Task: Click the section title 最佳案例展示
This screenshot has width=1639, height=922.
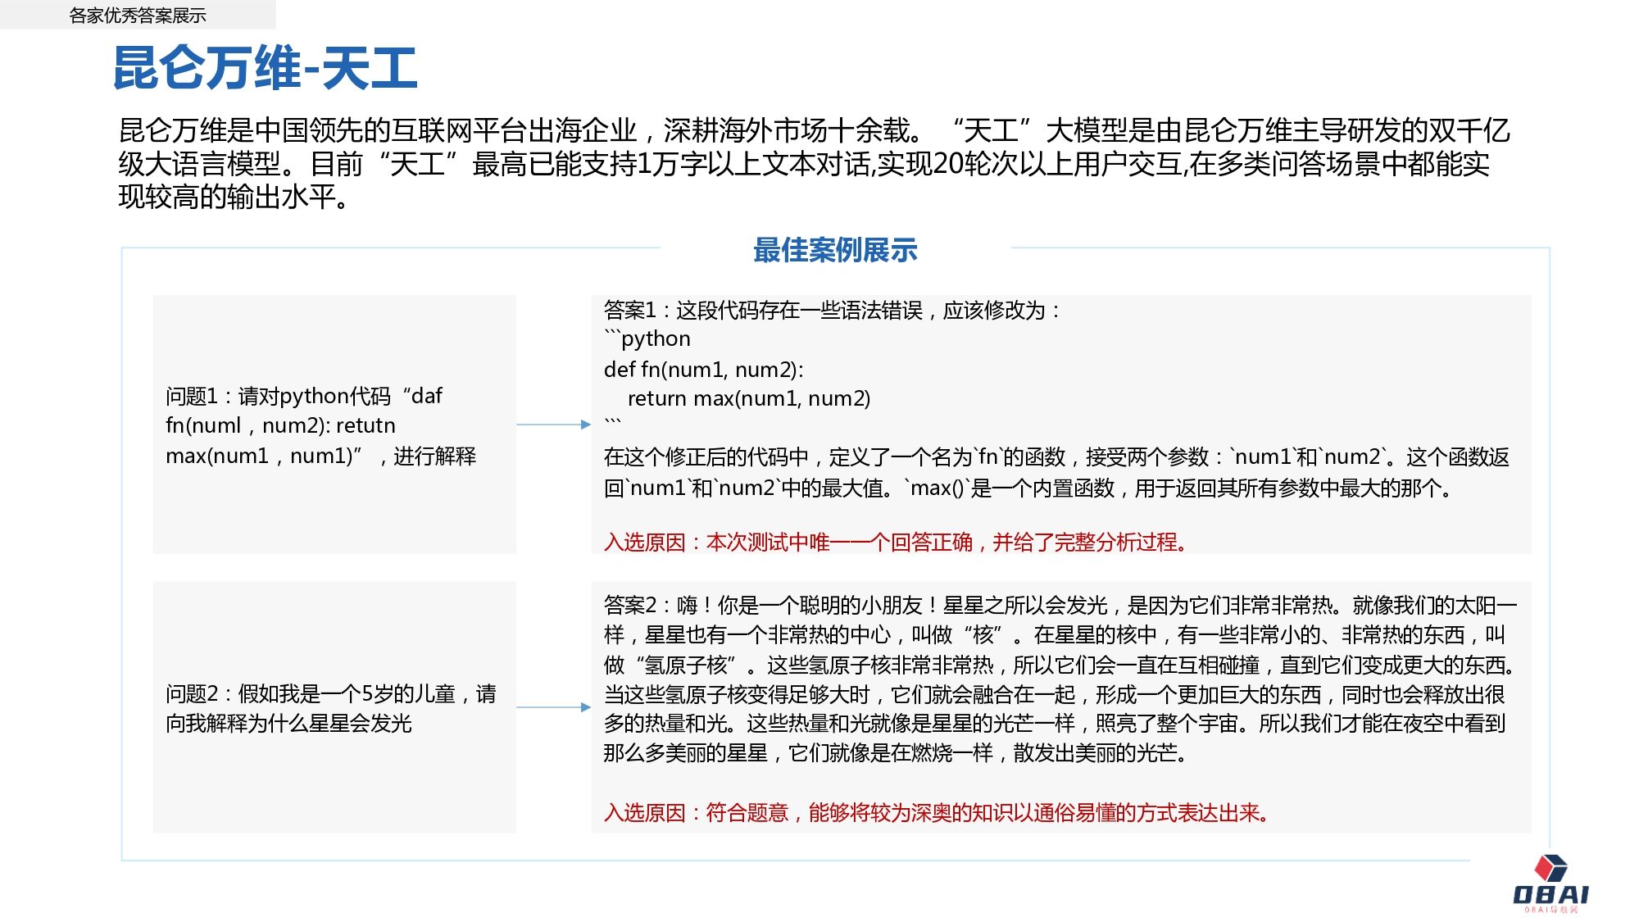Action: pyautogui.click(x=835, y=250)
